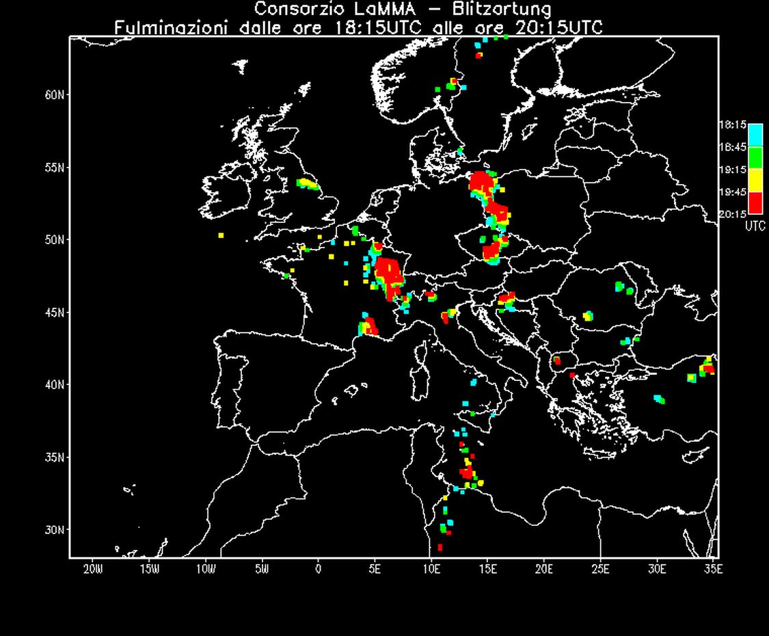Click the red lightning cluster over Czech Republic
This screenshot has height=636, width=769.
[x=492, y=251]
